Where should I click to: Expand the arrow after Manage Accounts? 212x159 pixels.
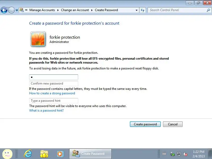tap(58, 10)
